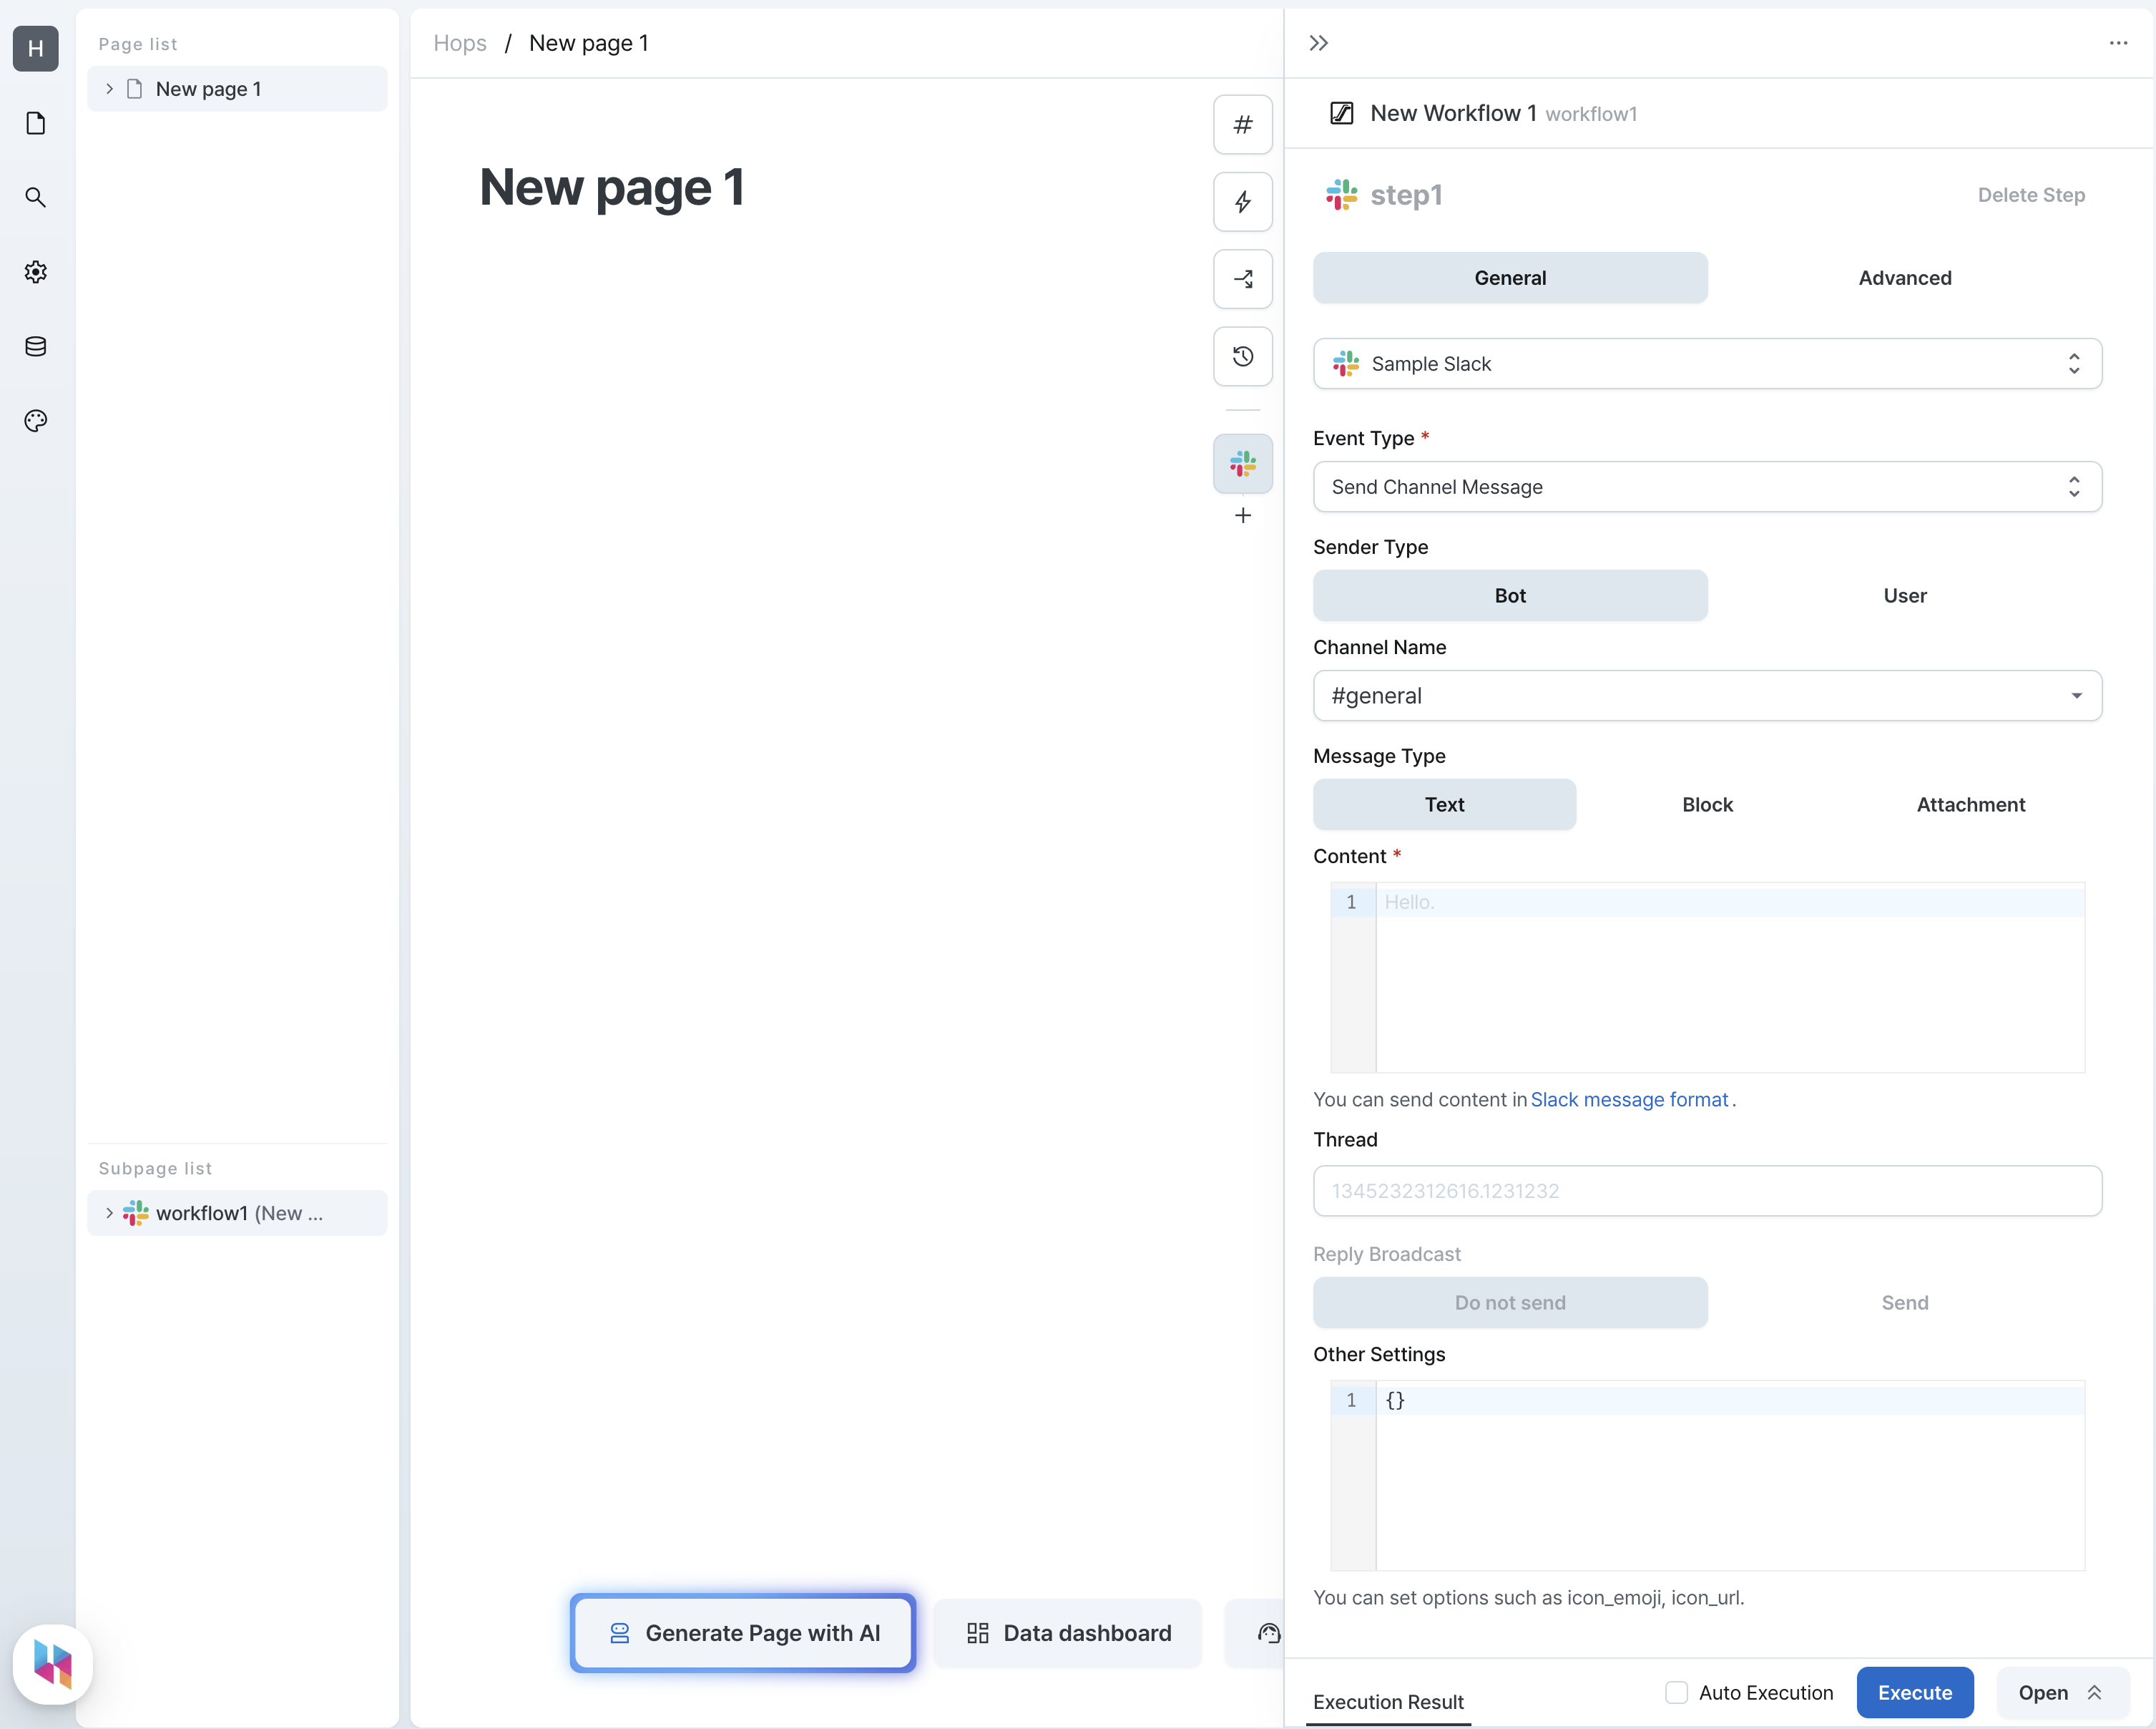Click the Execute button

[1914, 1692]
